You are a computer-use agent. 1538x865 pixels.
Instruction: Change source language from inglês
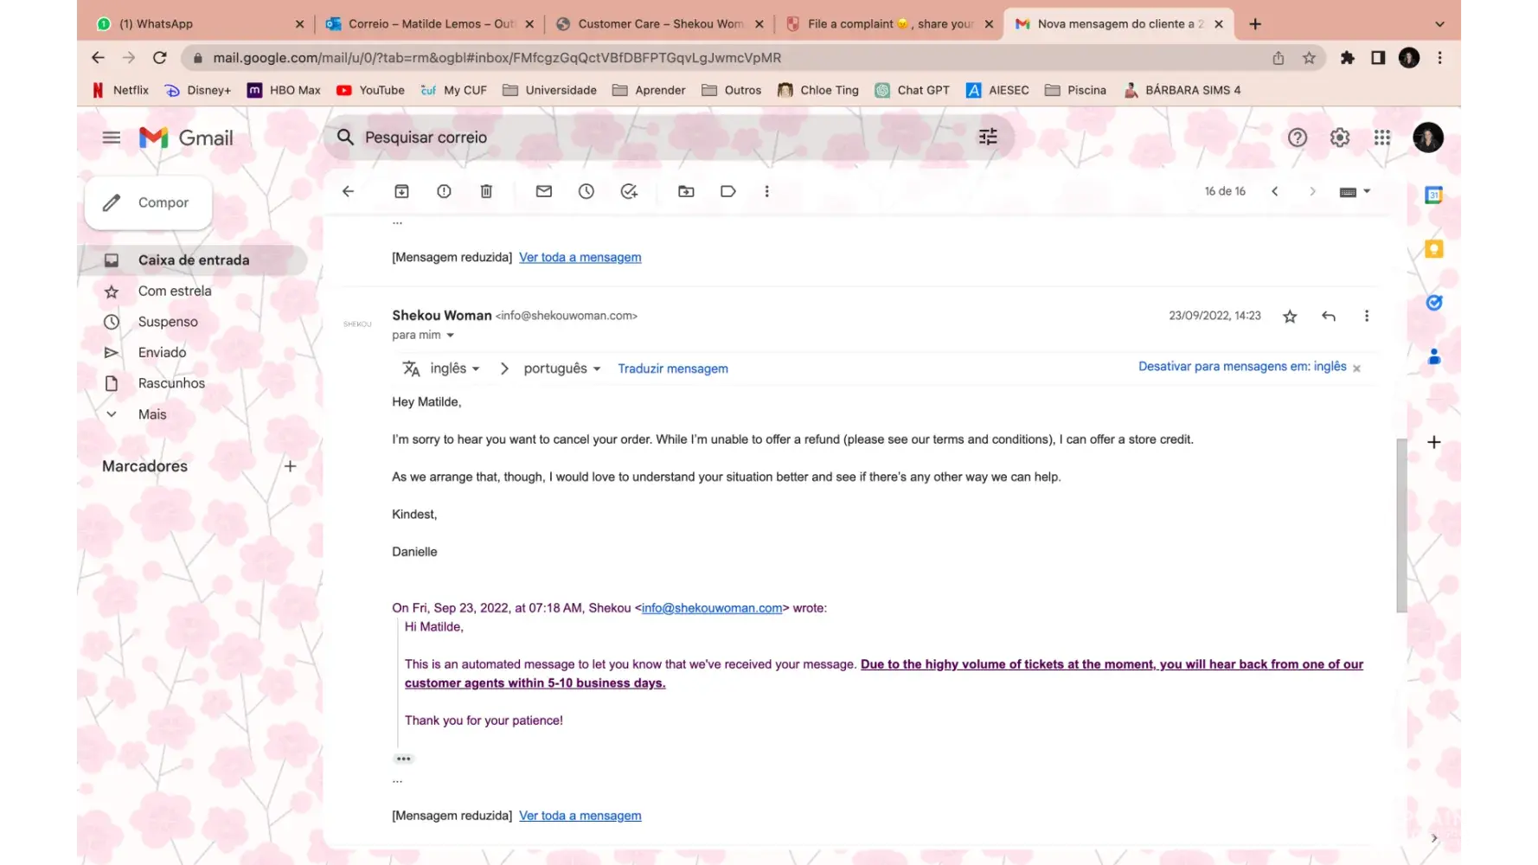pos(454,368)
